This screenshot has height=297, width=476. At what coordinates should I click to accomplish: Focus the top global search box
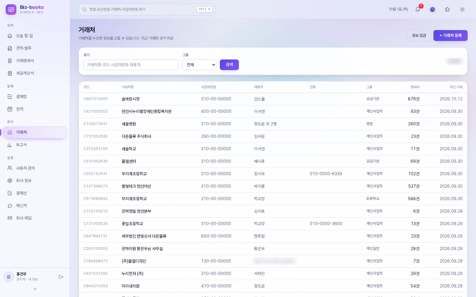[x=147, y=10]
